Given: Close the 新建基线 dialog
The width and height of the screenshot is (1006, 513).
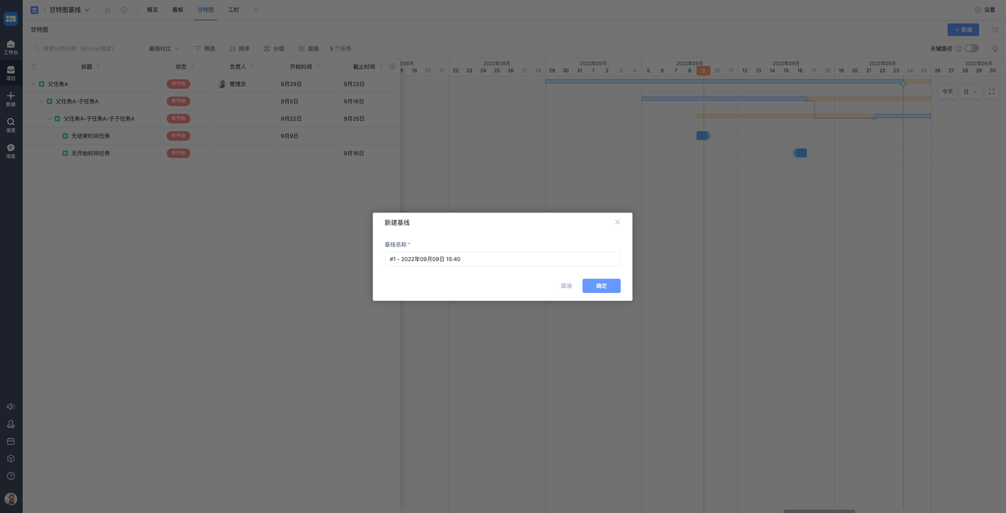Looking at the screenshot, I should click(x=617, y=222).
